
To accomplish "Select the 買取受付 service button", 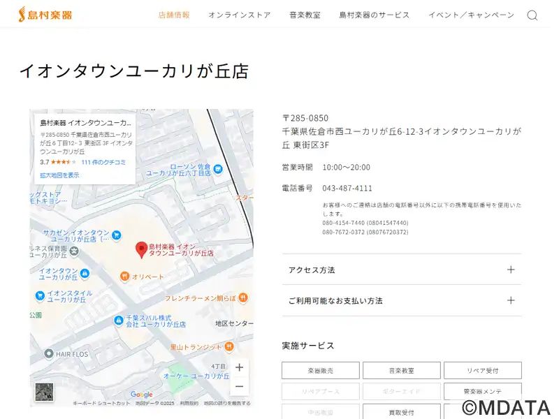I will [401, 412].
